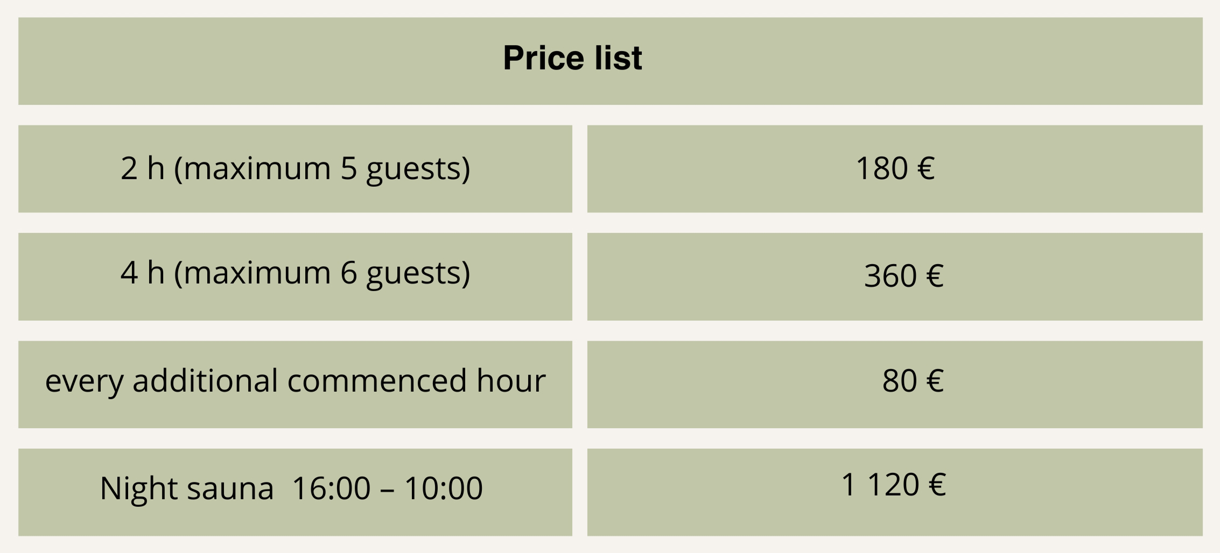Select the 1 120 € price cell
Image resolution: width=1220 pixels, height=553 pixels.
point(893,485)
